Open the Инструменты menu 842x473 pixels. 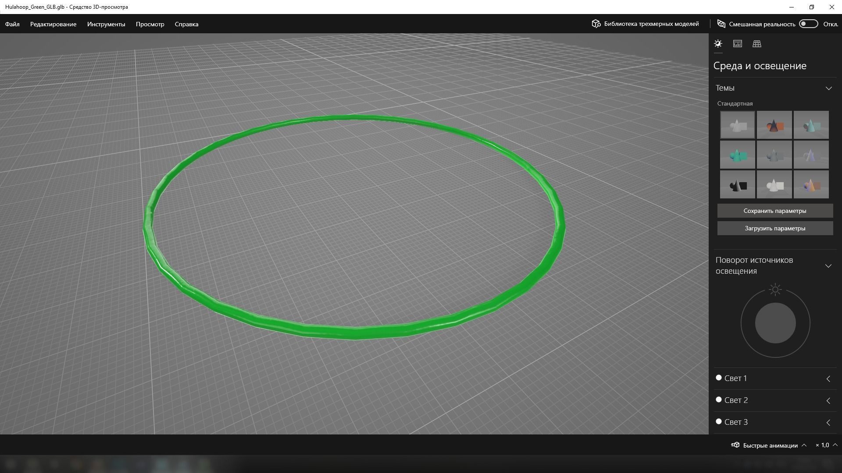106,24
